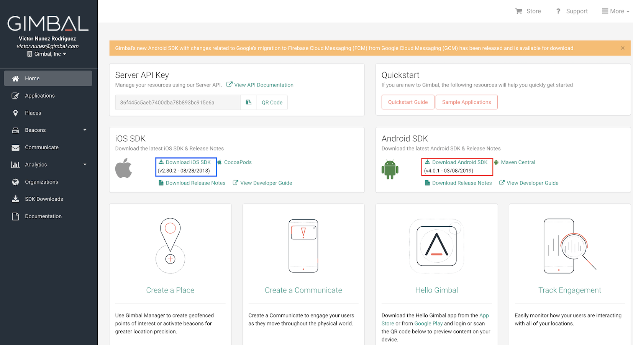
Task: Click the building icon beside Gimbal, Inc
Action: coord(30,54)
